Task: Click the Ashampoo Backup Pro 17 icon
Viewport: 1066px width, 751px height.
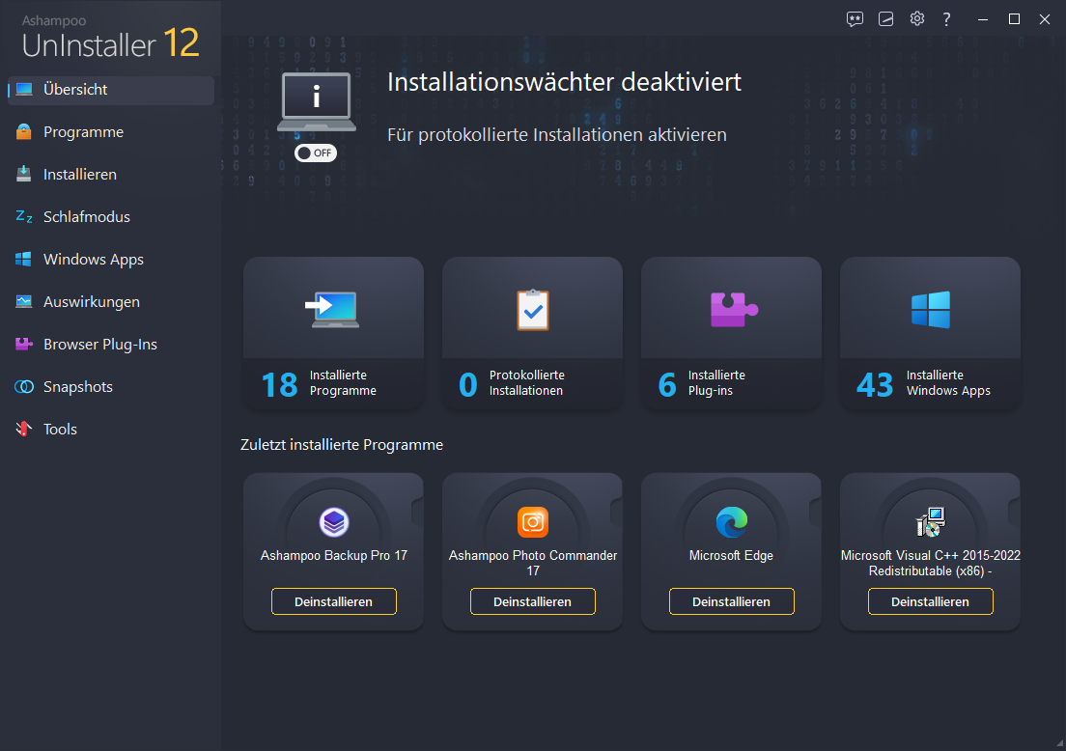Action: (x=334, y=522)
